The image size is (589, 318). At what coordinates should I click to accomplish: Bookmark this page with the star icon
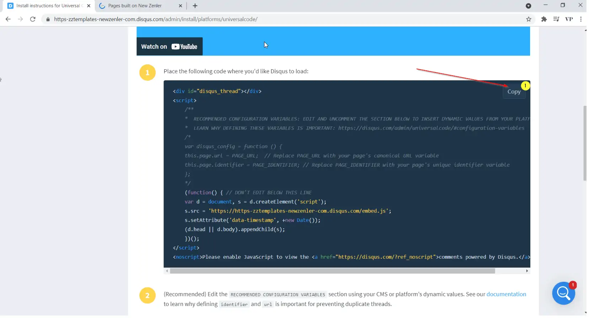click(x=529, y=19)
